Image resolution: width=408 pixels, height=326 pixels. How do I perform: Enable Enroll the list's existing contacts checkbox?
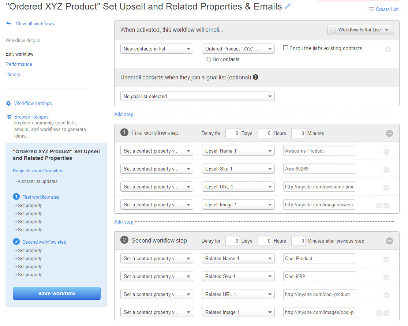(286, 48)
